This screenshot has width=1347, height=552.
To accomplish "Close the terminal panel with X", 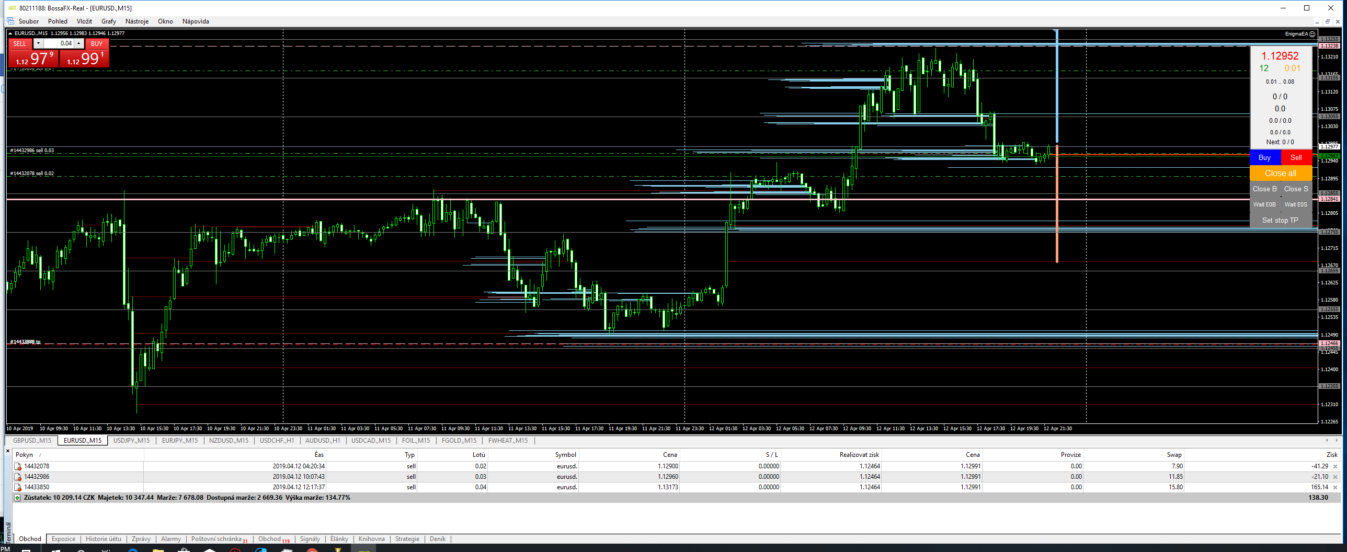I will 8,451.
